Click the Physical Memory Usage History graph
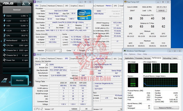 tap(160, 82)
